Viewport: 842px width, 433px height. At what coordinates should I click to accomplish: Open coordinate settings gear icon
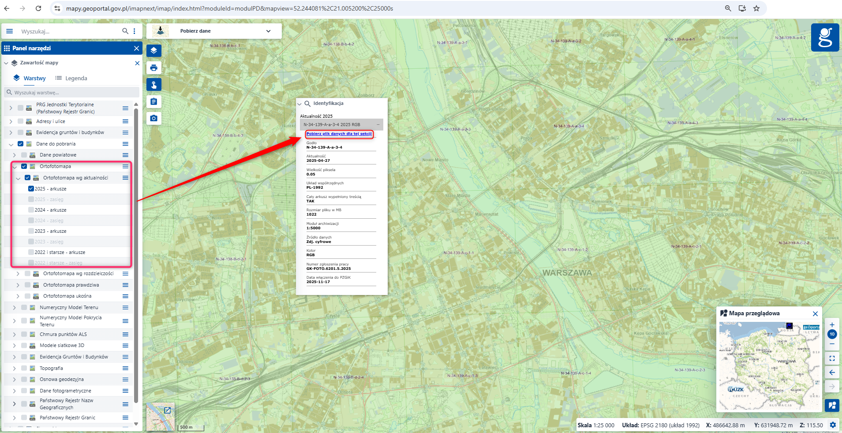[x=833, y=425]
